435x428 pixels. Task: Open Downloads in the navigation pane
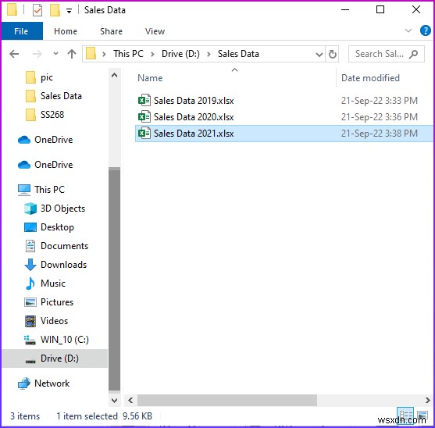pos(63,265)
